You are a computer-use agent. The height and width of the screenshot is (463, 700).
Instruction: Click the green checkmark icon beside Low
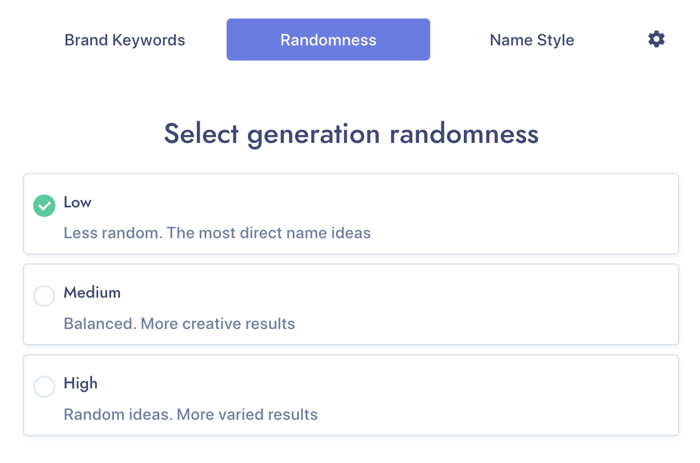pyautogui.click(x=44, y=206)
